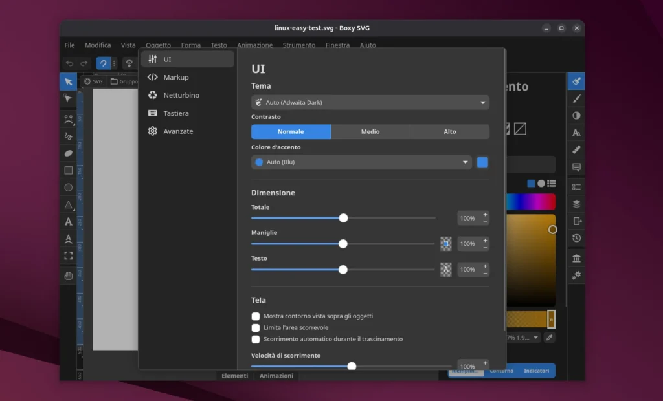Expand the Colore d'accento Auto (Blu) dropdown
This screenshot has height=401, width=663.
coord(361,162)
